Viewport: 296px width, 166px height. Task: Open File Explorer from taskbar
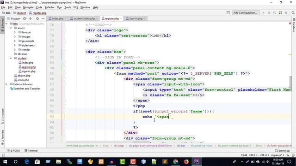(x=59, y=162)
